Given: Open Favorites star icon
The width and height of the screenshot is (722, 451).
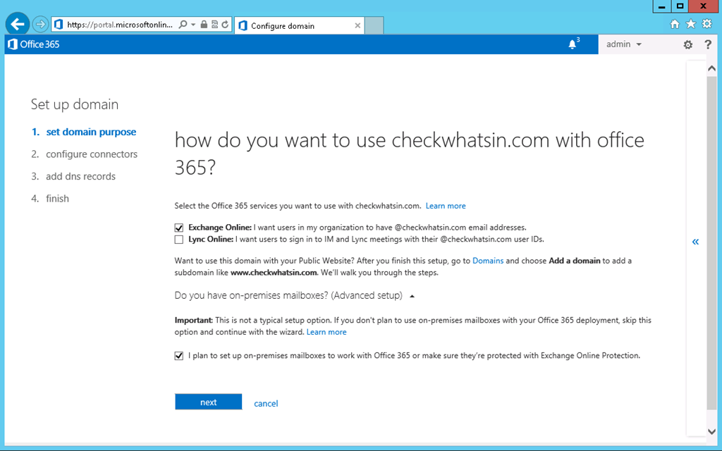Looking at the screenshot, I should pyautogui.click(x=691, y=24).
